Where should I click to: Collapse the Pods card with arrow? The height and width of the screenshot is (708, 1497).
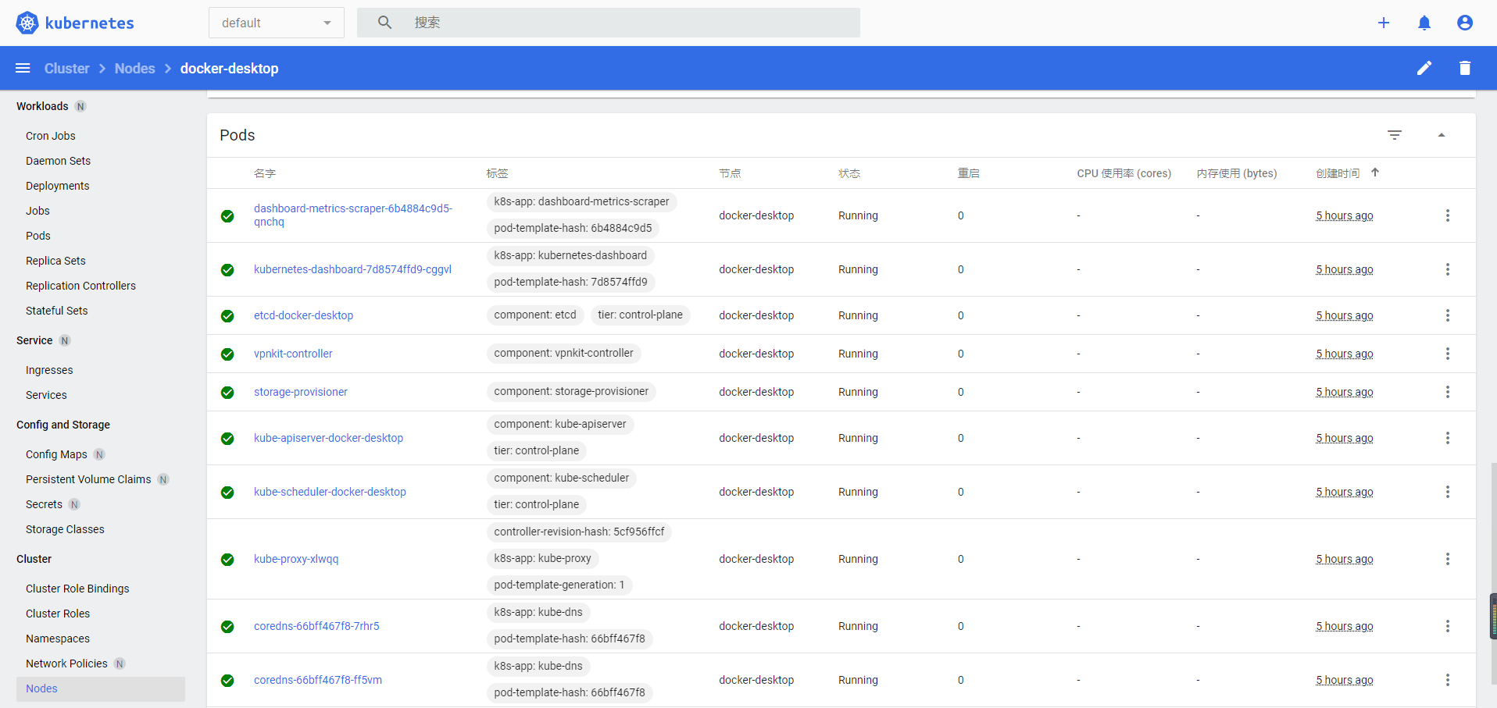pyautogui.click(x=1442, y=135)
